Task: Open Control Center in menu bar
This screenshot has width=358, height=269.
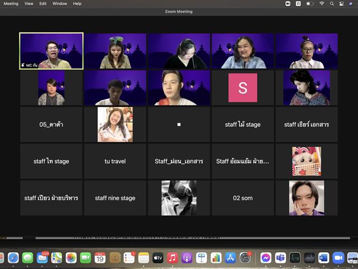Action: [342, 3]
